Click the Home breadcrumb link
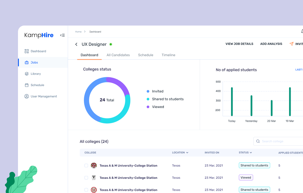The image size is (303, 193). pos(78,32)
